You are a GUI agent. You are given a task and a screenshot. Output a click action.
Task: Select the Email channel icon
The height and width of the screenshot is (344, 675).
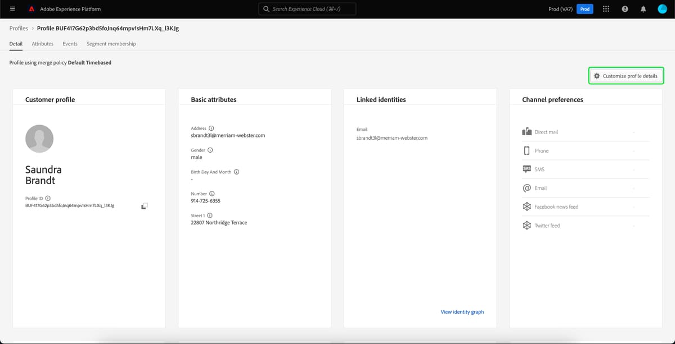point(527,187)
